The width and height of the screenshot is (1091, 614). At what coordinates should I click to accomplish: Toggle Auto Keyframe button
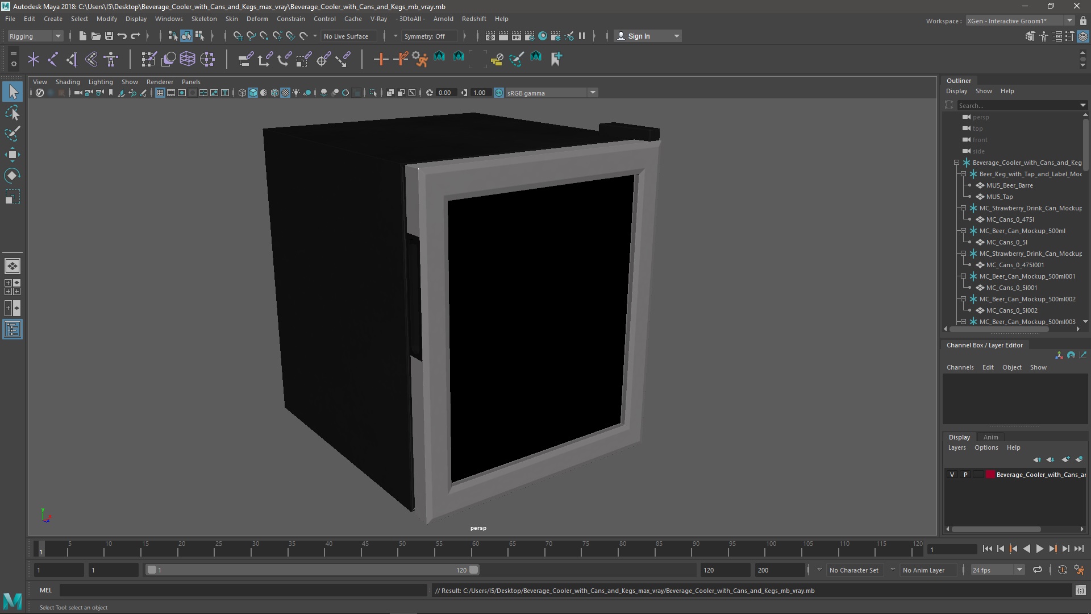point(1062,570)
